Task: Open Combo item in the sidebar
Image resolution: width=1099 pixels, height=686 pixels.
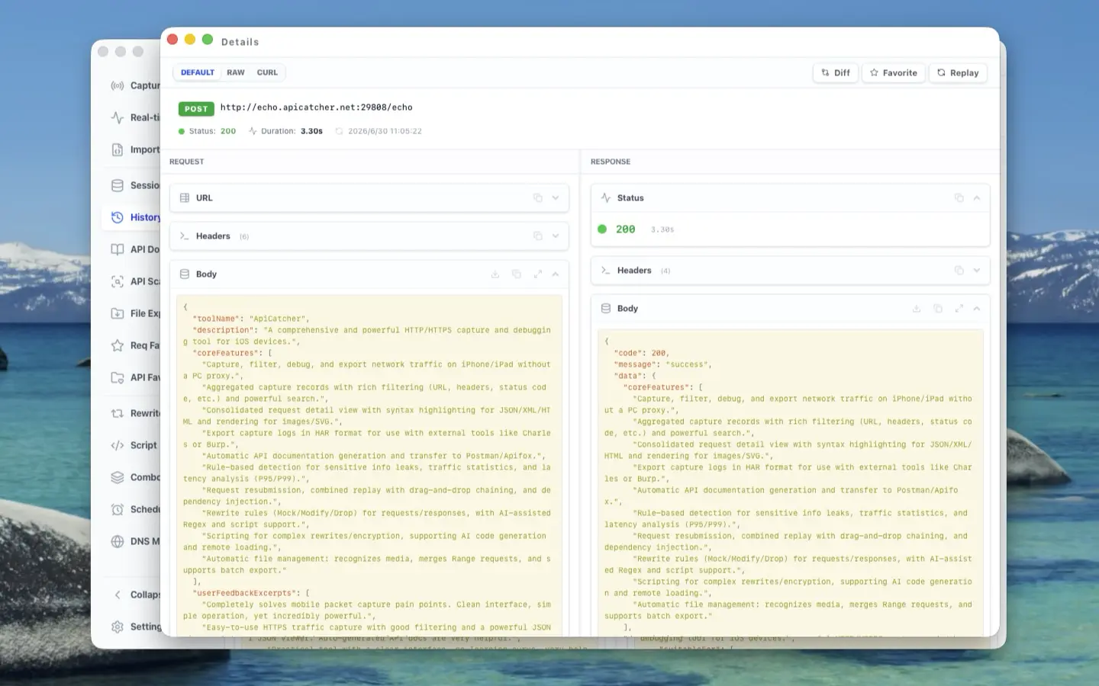Action: (135, 477)
